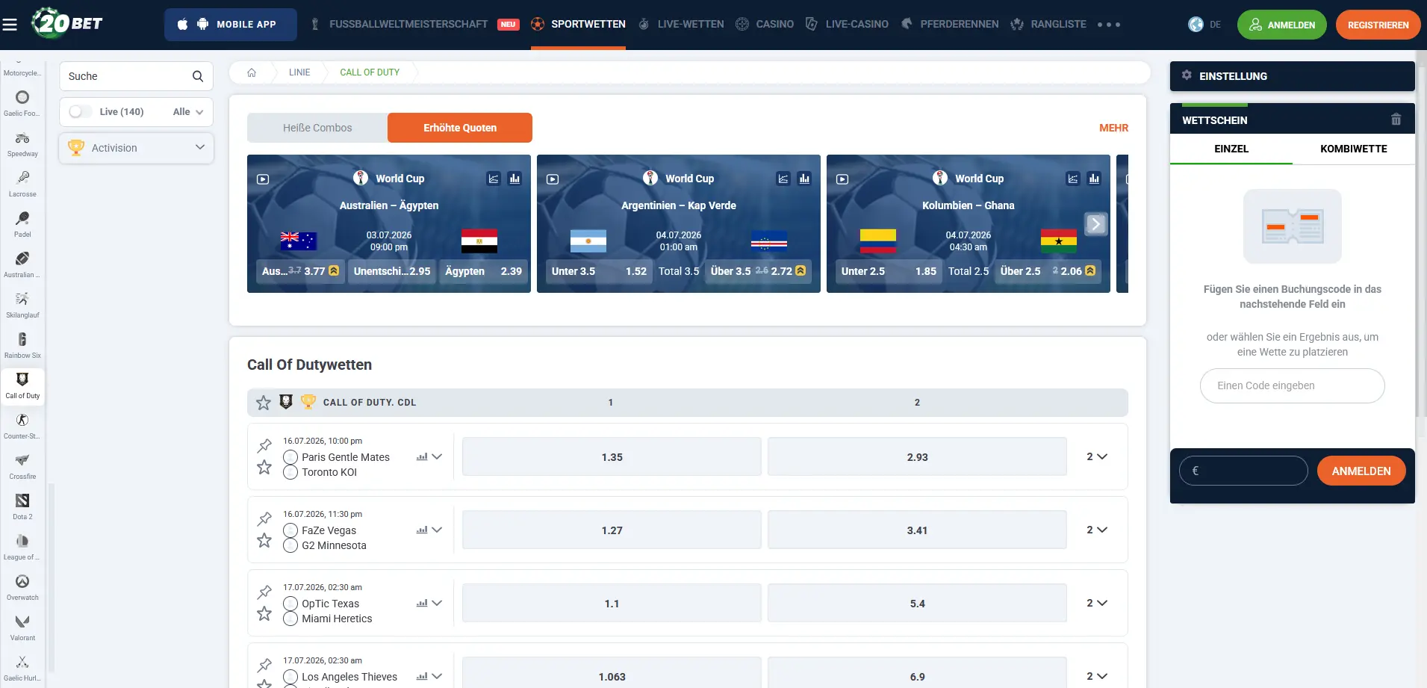Show next boosted odds card with arrow
This screenshot has height=688, width=1427.
pyautogui.click(x=1095, y=223)
